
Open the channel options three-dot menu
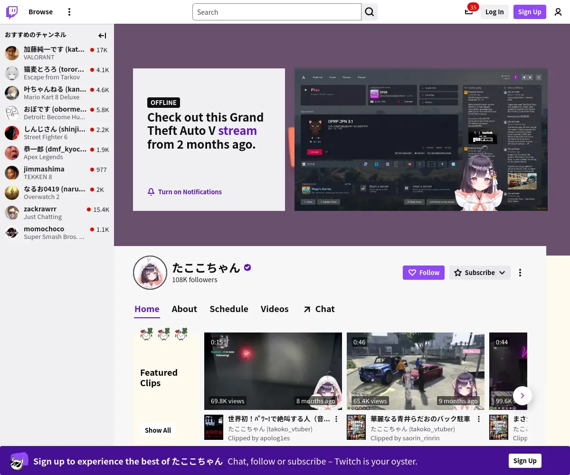[x=520, y=273]
